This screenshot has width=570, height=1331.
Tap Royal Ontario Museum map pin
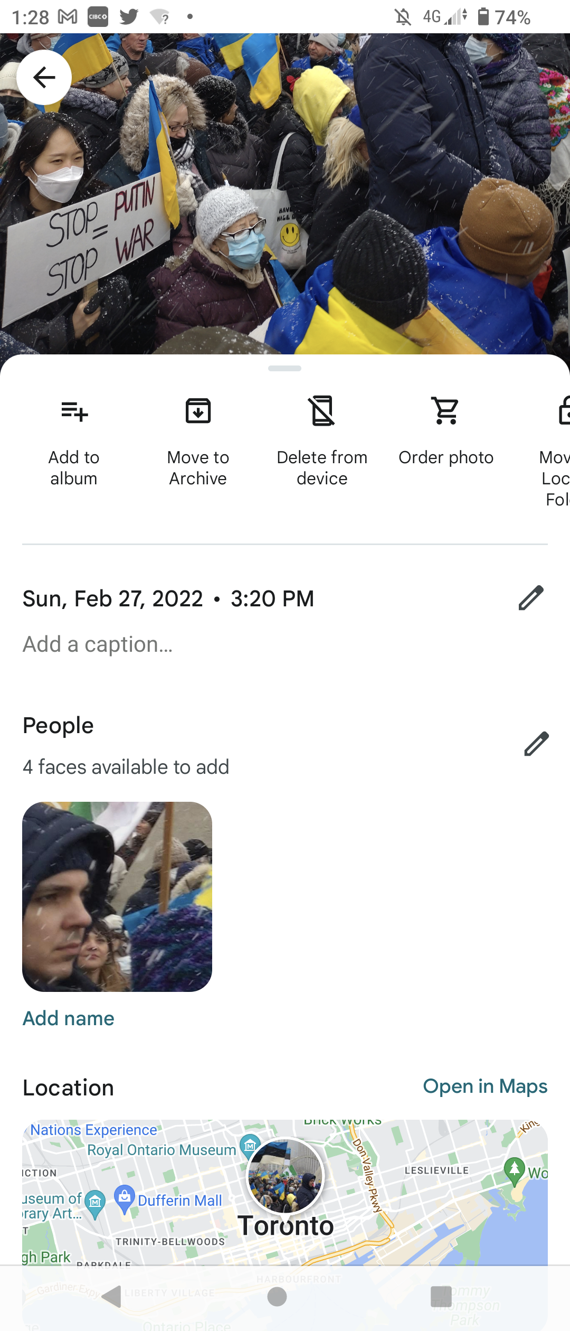pos(250,1146)
